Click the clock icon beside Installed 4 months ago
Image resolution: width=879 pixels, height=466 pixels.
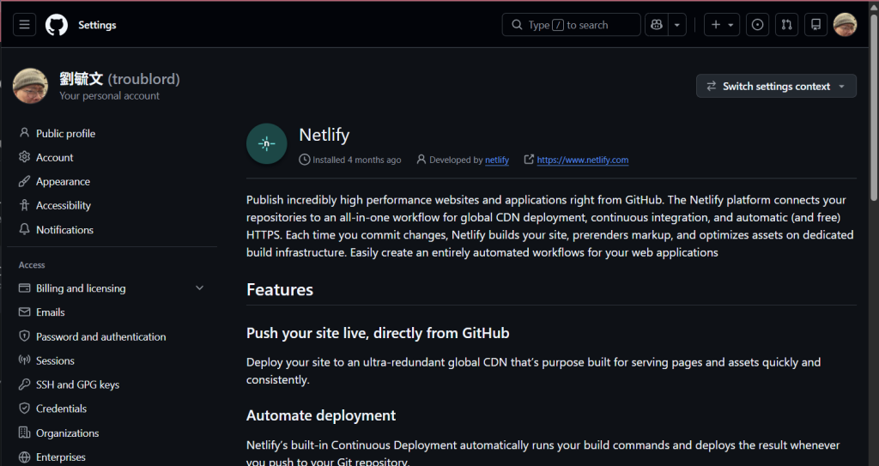[x=305, y=160]
